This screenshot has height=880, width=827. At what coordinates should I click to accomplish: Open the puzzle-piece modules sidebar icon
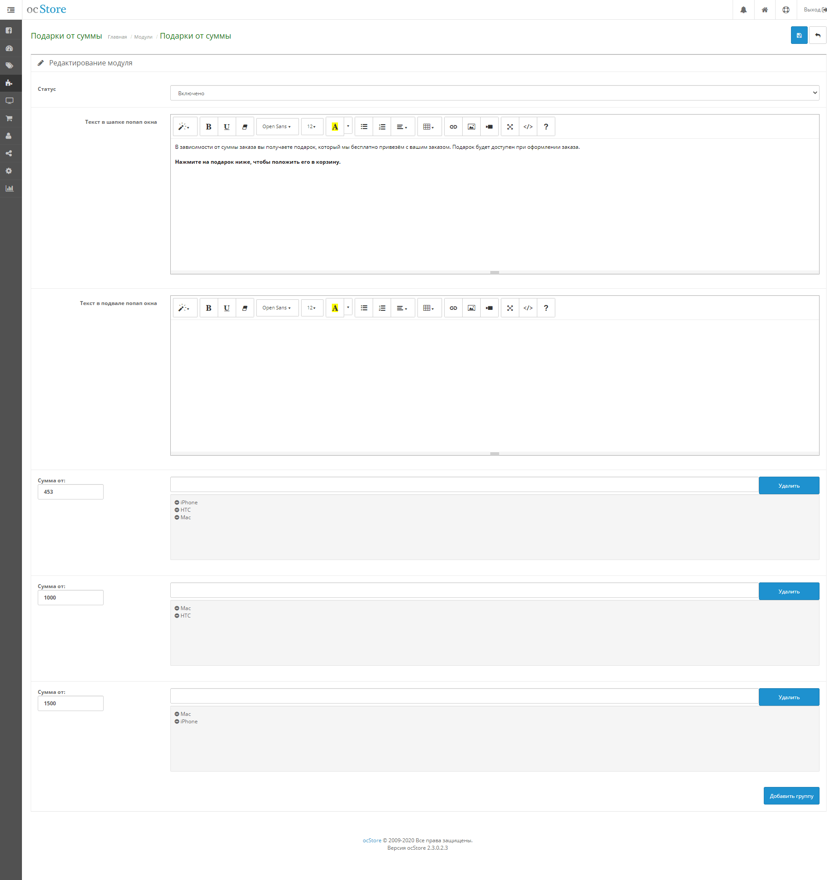pyautogui.click(x=9, y=83)
